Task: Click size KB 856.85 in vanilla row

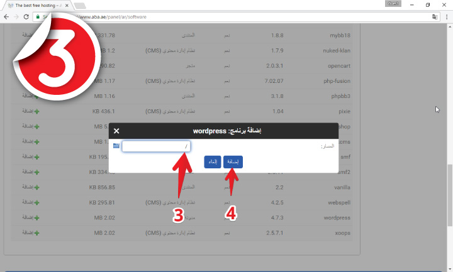Action: [102, 187]
